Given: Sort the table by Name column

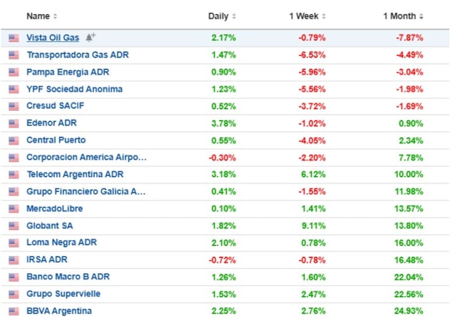Looking at the screenshot, I should pyautogui.click(x=42, y=16).
